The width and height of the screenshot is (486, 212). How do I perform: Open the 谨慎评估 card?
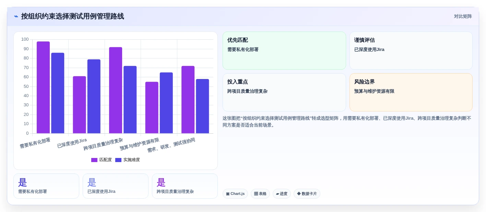(411, 51)
